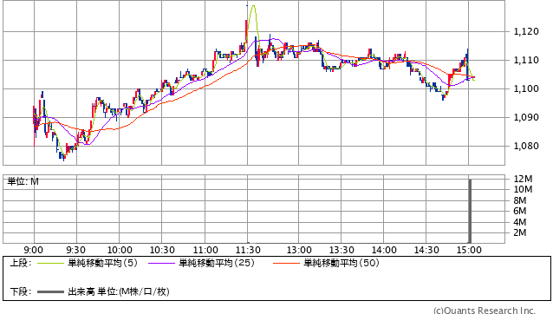Image resolution: width=553 pixels, height=314 pixels.
Task: Click the 1,090 price axis label
Action: [526, 117]
